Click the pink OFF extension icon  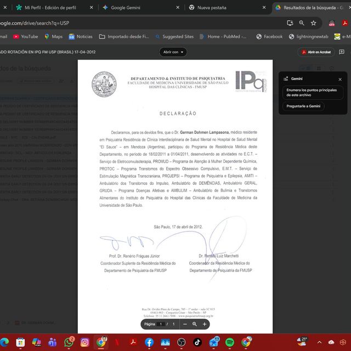point(332,23)
